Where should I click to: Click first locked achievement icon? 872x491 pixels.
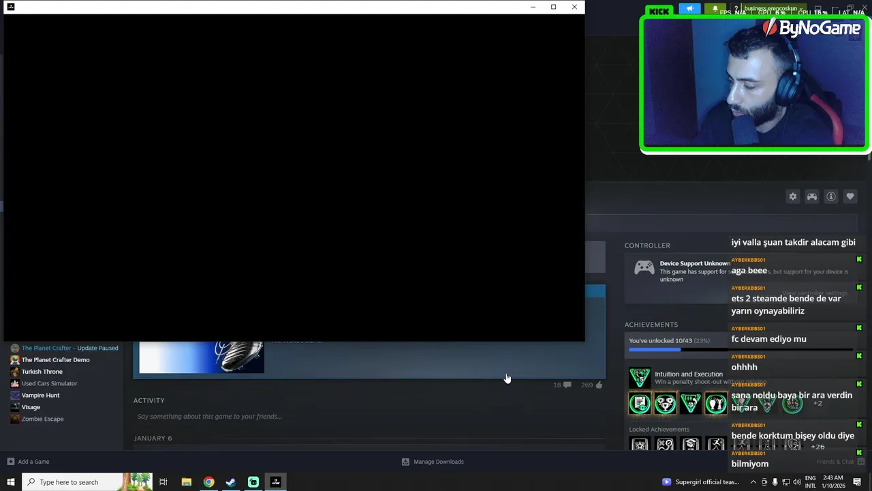click(640, 445)
